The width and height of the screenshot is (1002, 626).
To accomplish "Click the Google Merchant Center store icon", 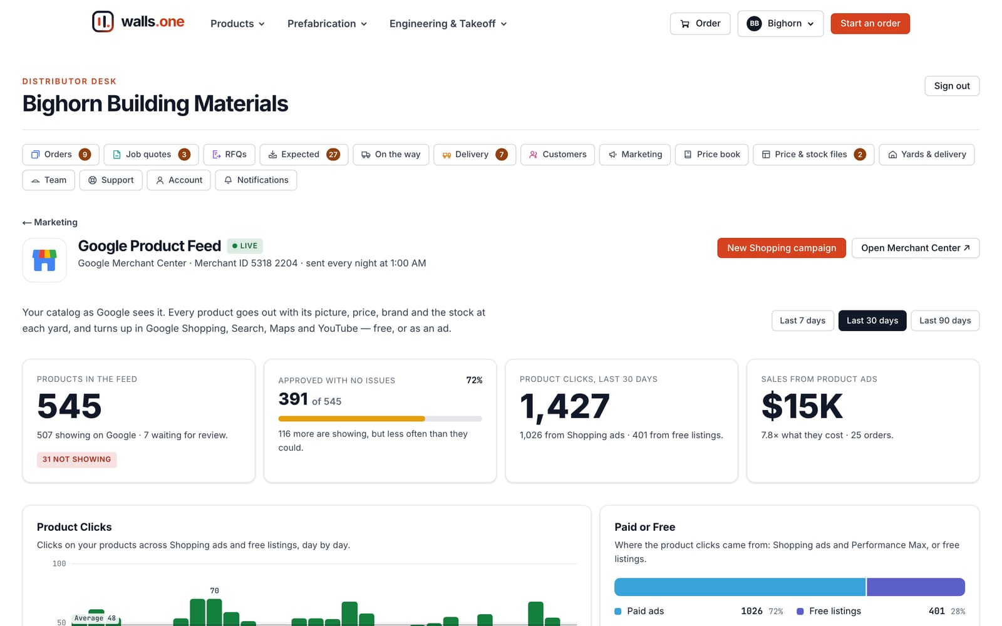I will [44, 260].
